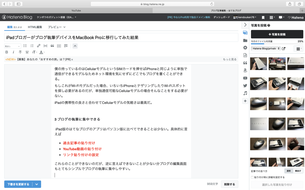Switch to 編集 見たまま tab
This screenshot has height=190, width=305.
(14, 27)
